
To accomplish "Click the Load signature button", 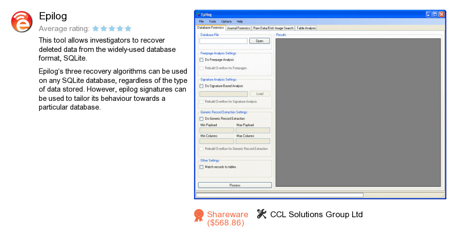I will coord(260,94).
